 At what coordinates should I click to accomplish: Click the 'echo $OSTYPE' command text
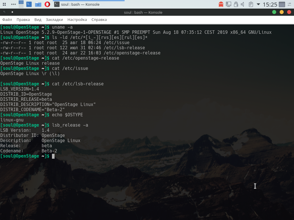[67, 115]
